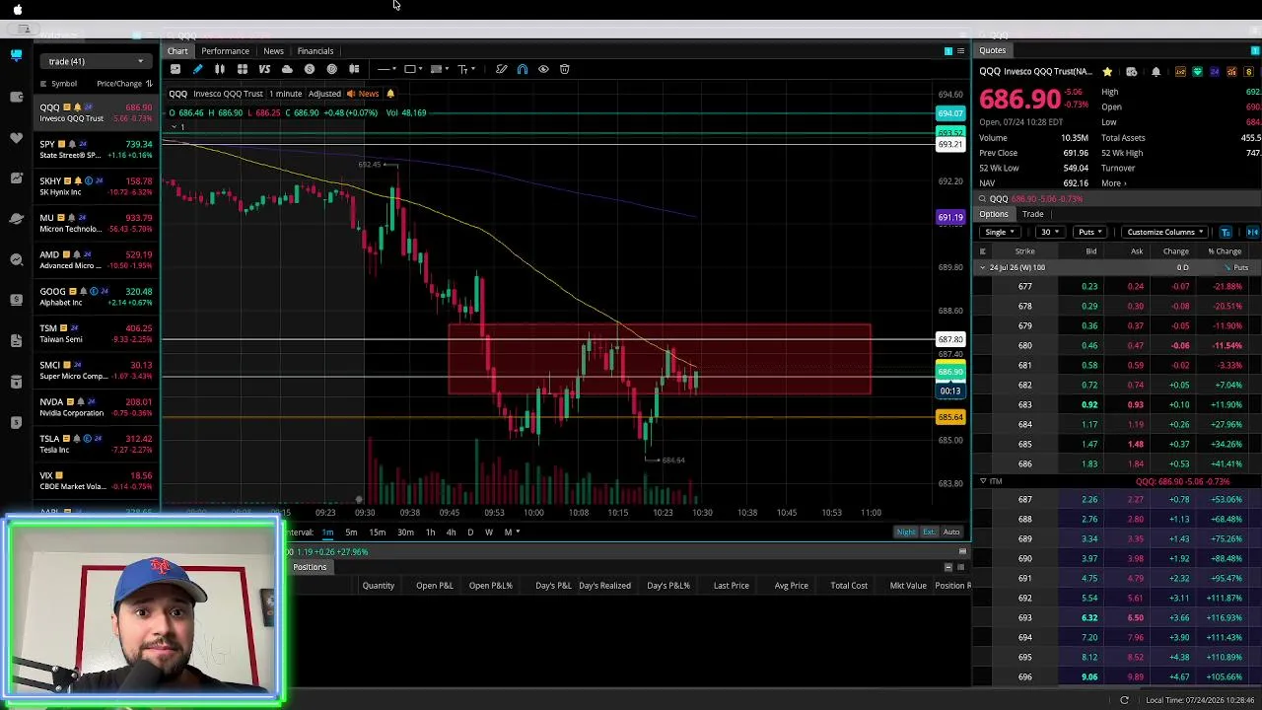This screenshot has height=710, width=1262.
Task: Click the chart alert bell icon
Action: pyautogui.click(x=390, y=94)
